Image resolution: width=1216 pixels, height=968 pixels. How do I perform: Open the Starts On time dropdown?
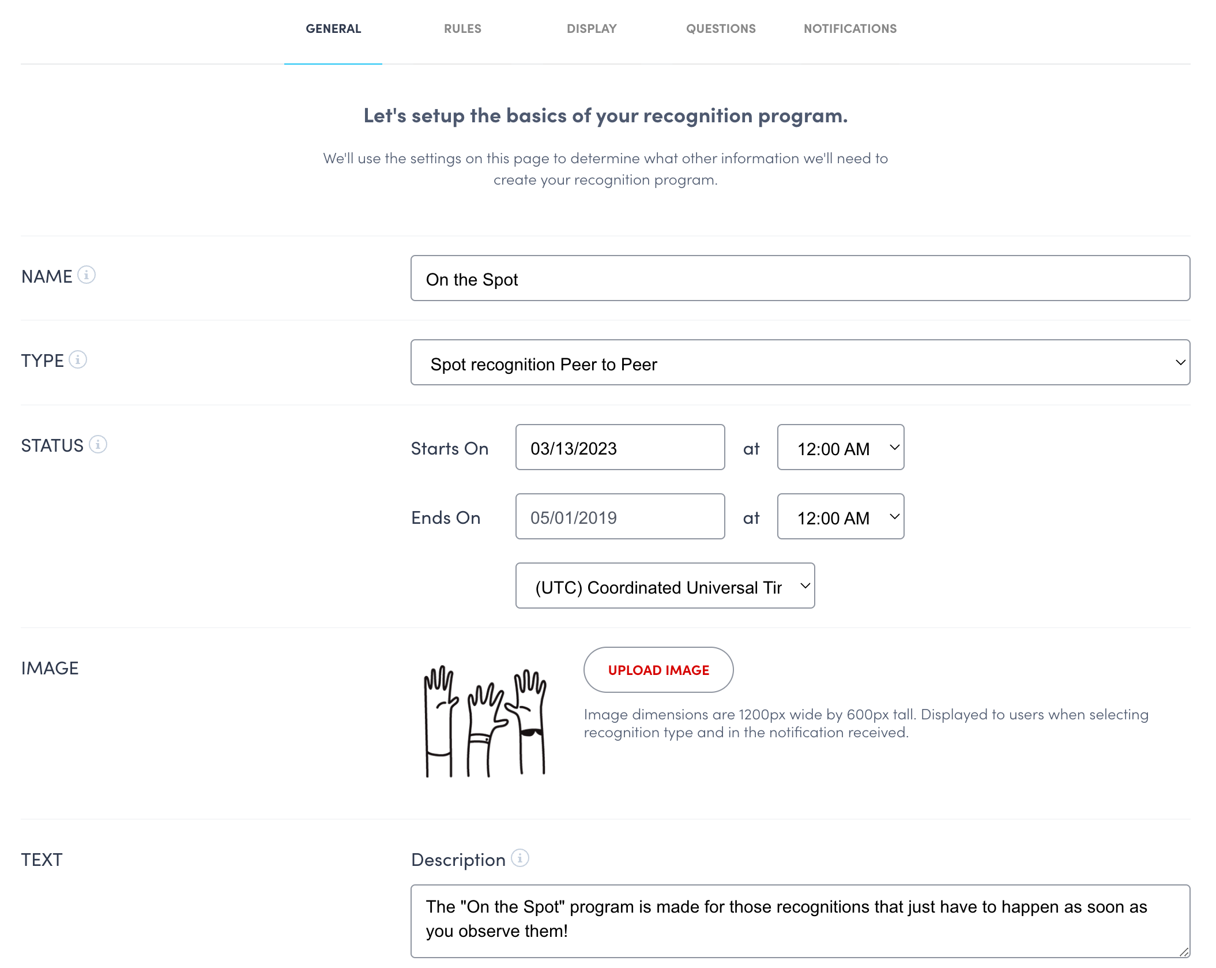pos(840,448)
